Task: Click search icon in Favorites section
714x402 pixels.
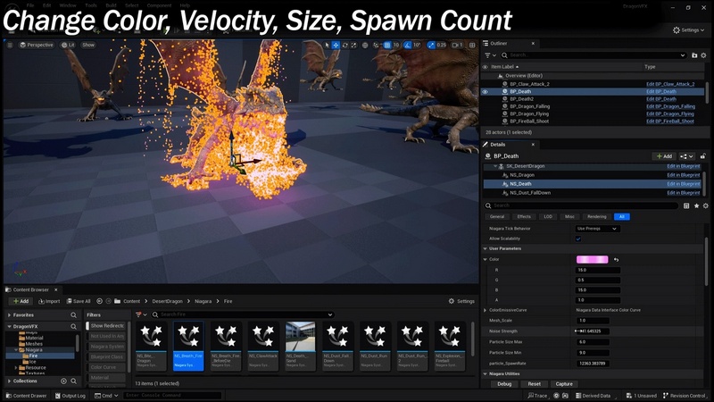Action: tap(74, 314)
